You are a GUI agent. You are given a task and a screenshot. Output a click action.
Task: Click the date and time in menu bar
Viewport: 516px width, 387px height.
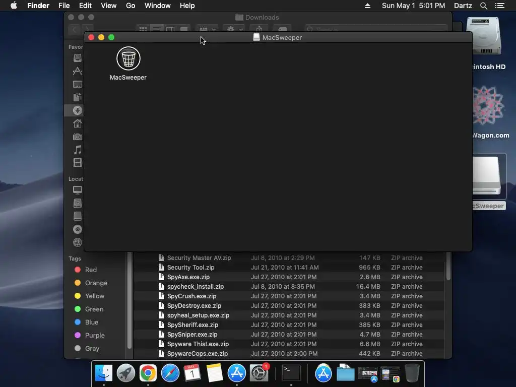[x=413, y=6]
